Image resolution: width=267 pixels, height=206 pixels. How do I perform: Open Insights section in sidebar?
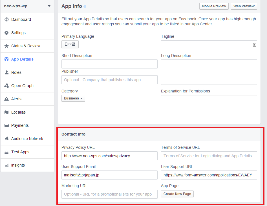pyautogui.click(x=18, y=165)
